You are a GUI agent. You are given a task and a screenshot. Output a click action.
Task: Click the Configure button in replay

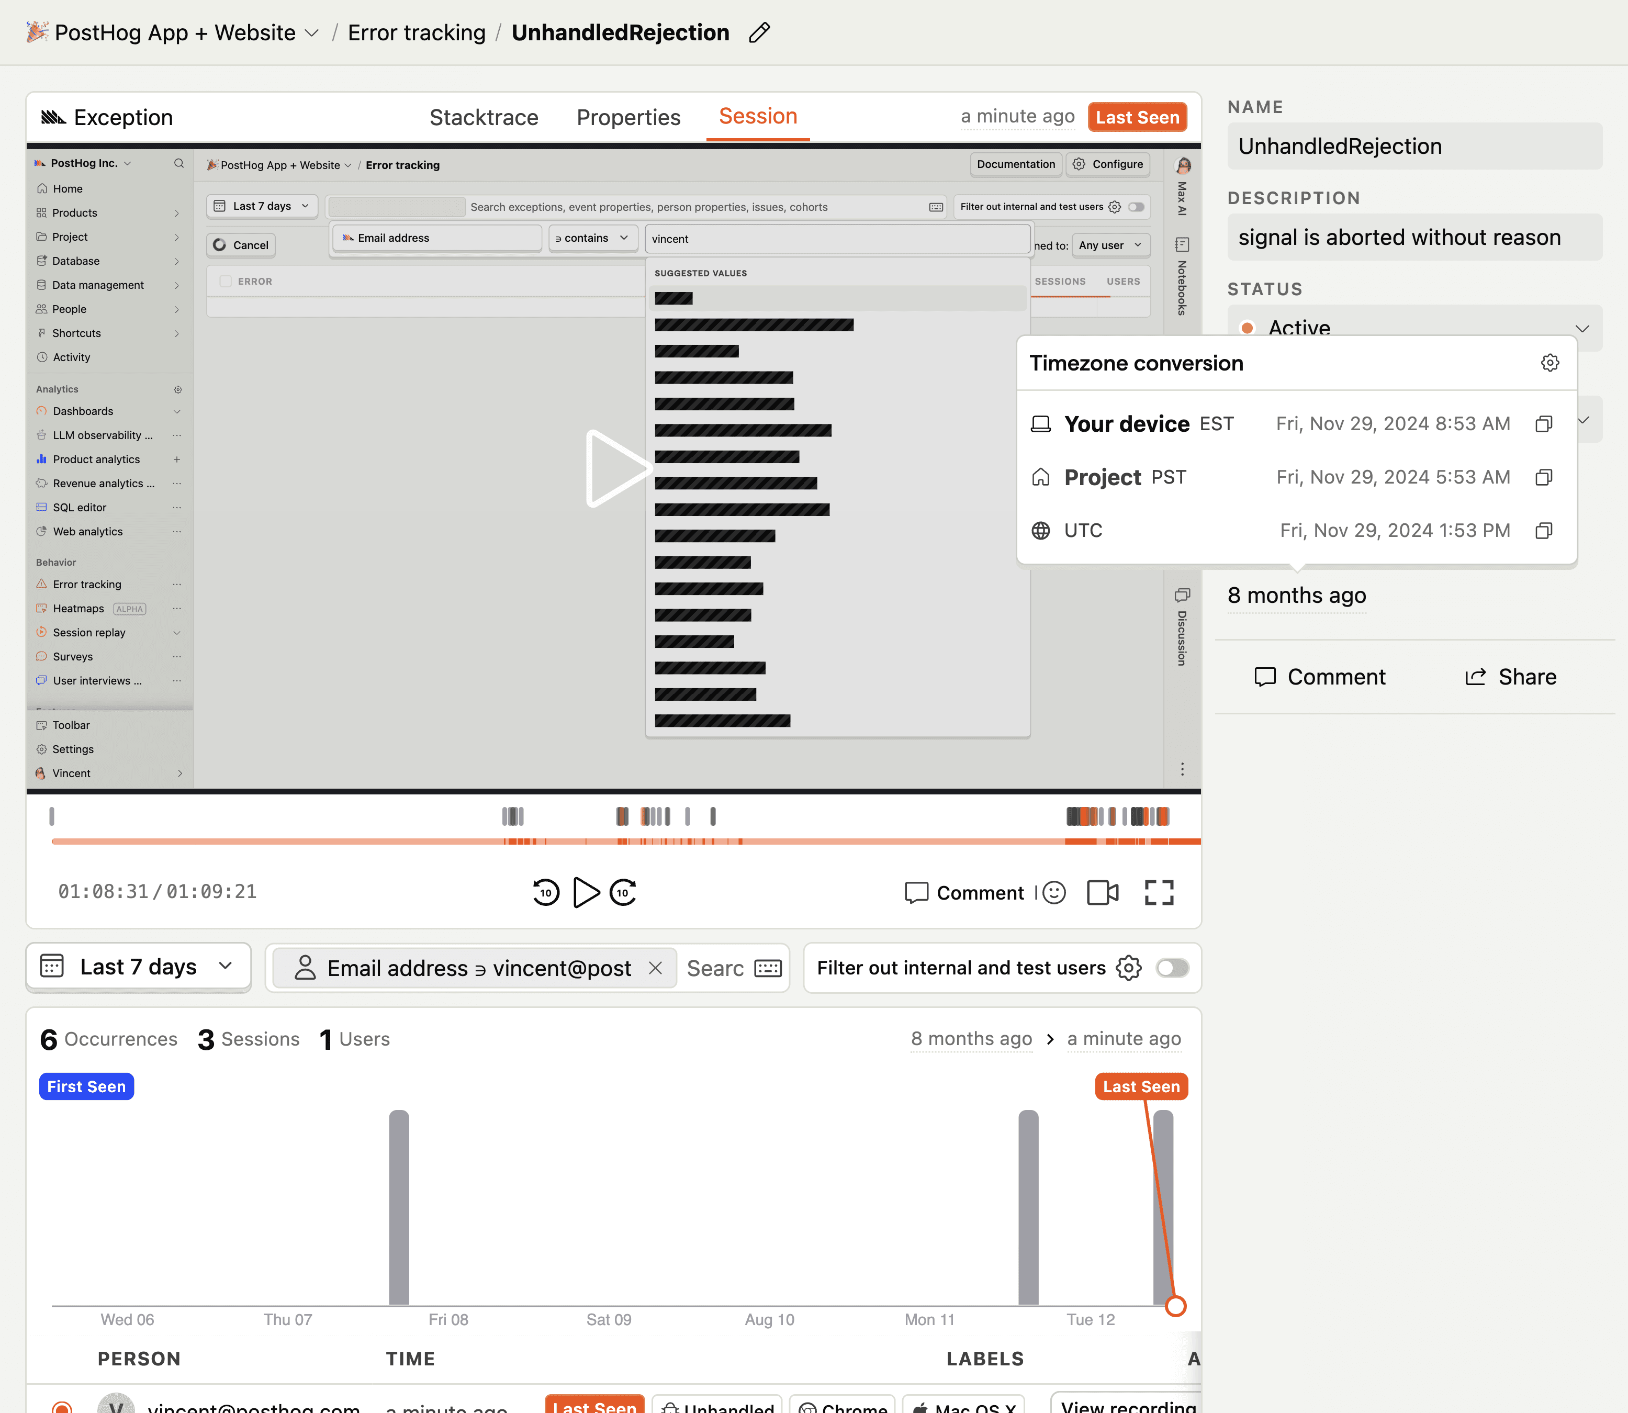tap(1108, 164)
